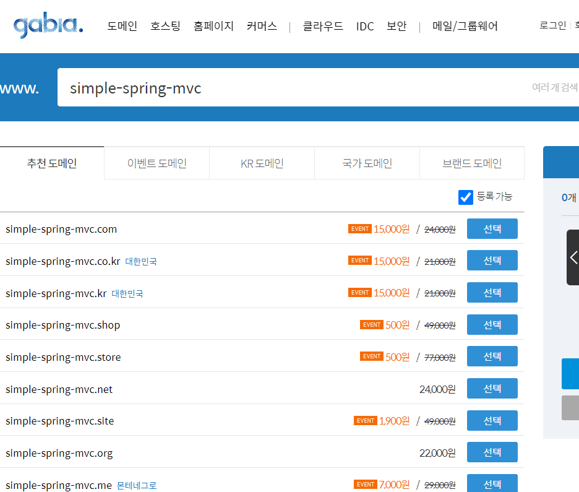579x492 pixels.
Task: Click the simple-spring-mvc.site domain name
Action: tap(60, 421)
